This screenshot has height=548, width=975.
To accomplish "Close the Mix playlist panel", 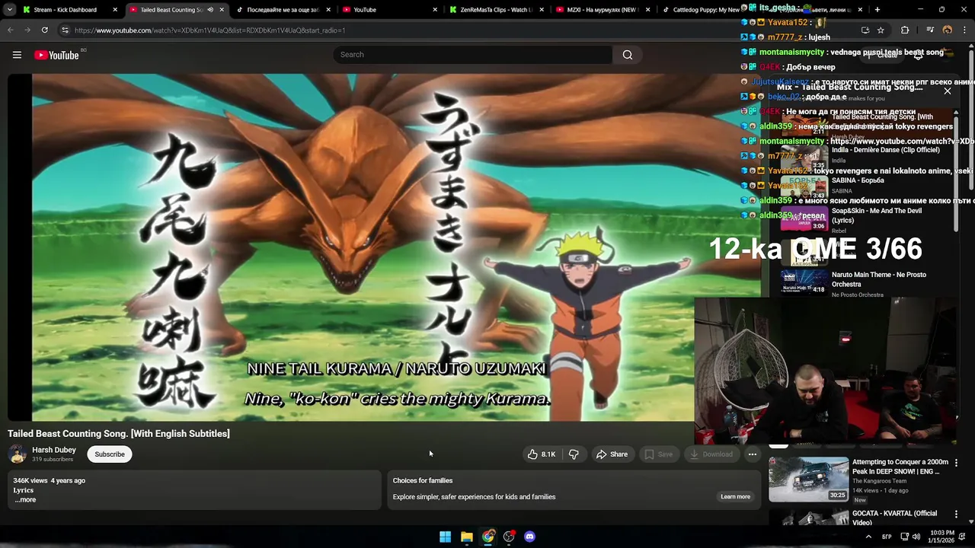I will pyautogui.click(x=948, y=91).
